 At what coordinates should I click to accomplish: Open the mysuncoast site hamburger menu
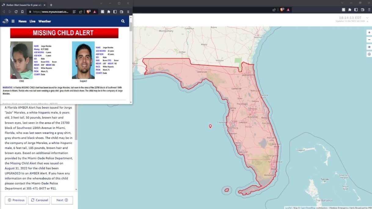coord(13,21)
